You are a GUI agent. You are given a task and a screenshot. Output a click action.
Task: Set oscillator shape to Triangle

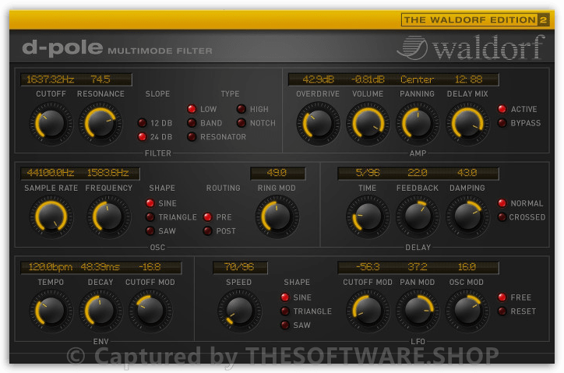coord(150,217)
